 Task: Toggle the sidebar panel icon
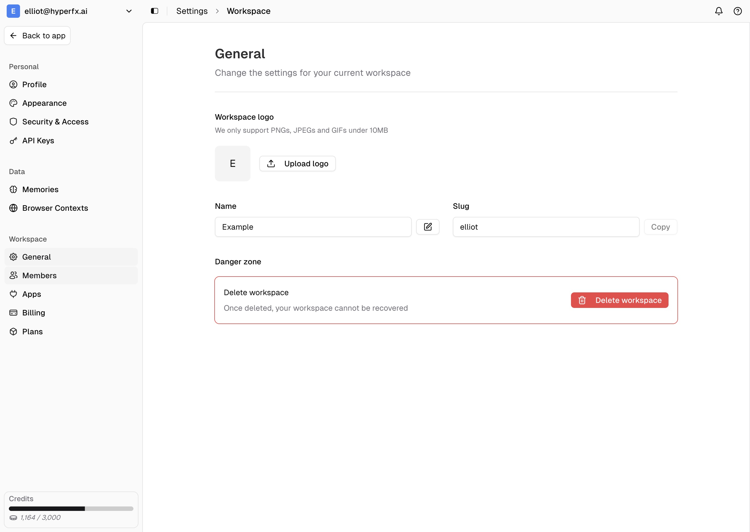[154, 11]
